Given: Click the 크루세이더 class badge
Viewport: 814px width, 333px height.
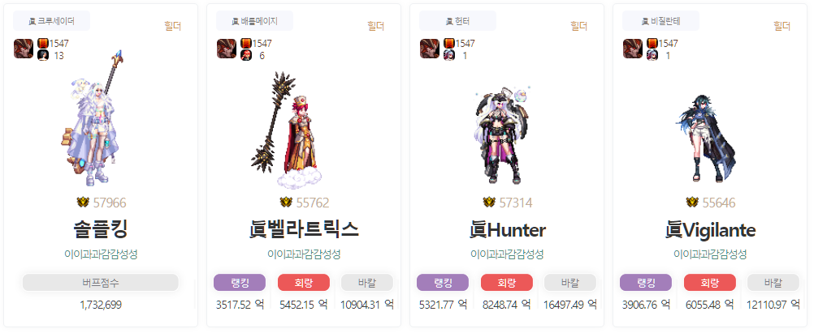Looking at the screenshot, I should tap(52, 21).
